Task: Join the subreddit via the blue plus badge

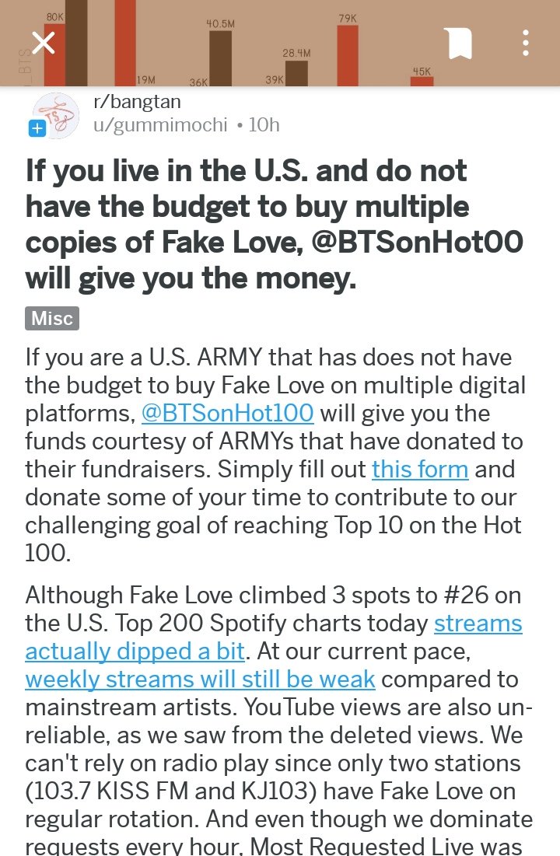Action: click(37, 128)
